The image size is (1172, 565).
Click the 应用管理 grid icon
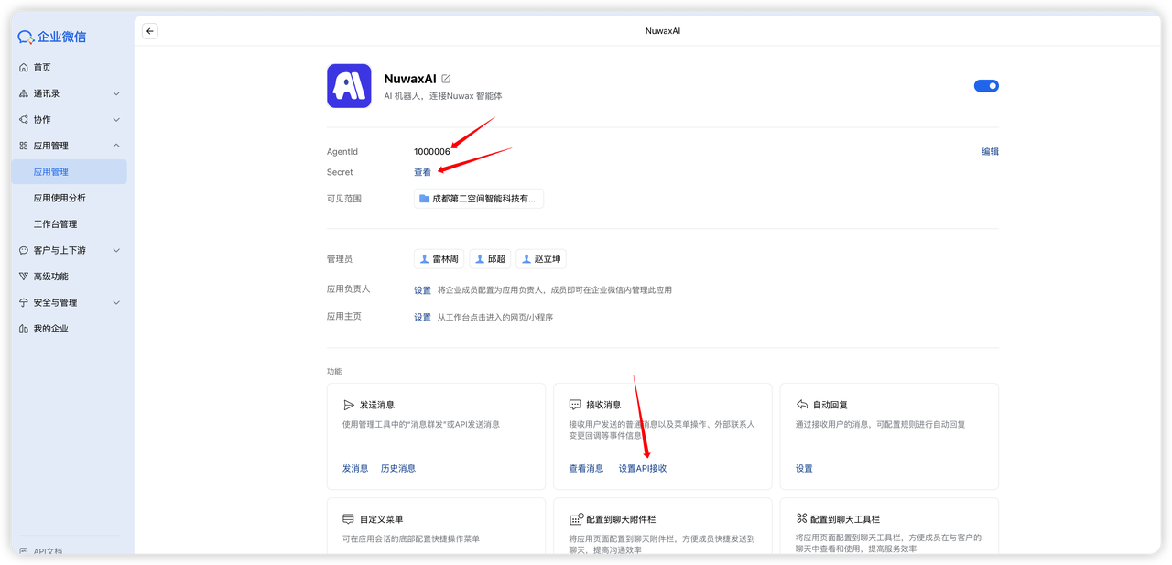coord(24,146)
